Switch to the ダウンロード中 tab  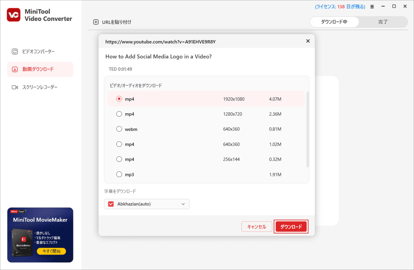coord(334,22)
